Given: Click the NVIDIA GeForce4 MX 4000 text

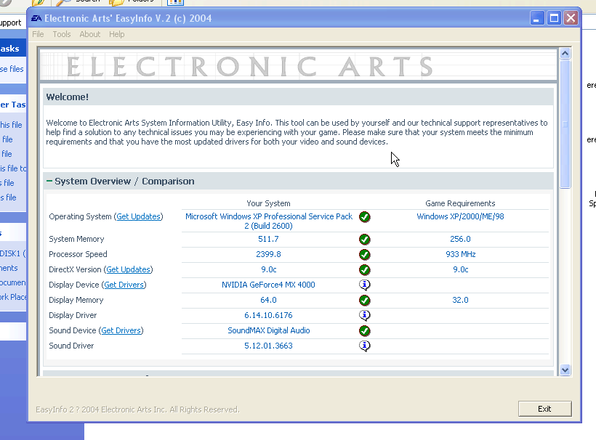Looking at the screenshot, I should tap(268, 285).
